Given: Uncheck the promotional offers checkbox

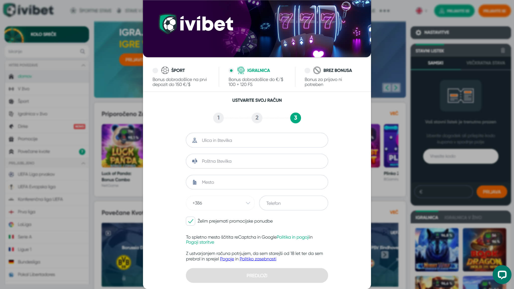Looking at the screenshot, I should tap(190, 221).
